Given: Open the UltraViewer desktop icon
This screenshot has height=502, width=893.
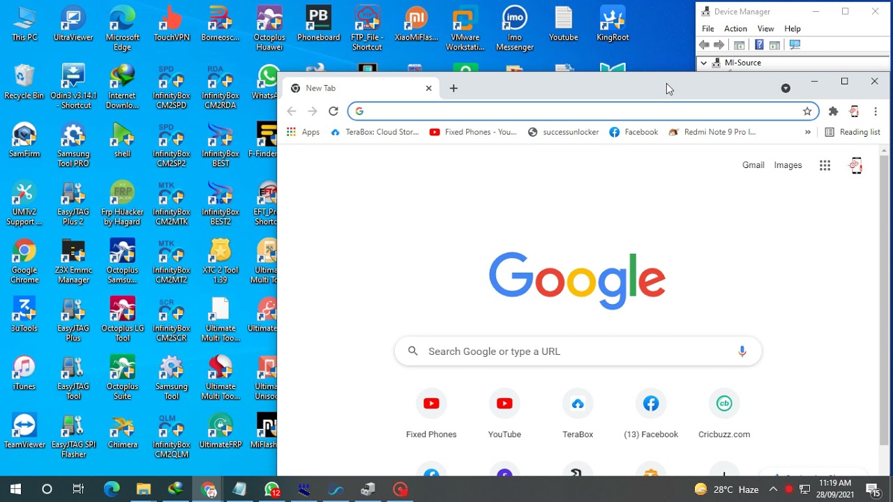Looking at the screenshot, I should click(x=73, y=24).
